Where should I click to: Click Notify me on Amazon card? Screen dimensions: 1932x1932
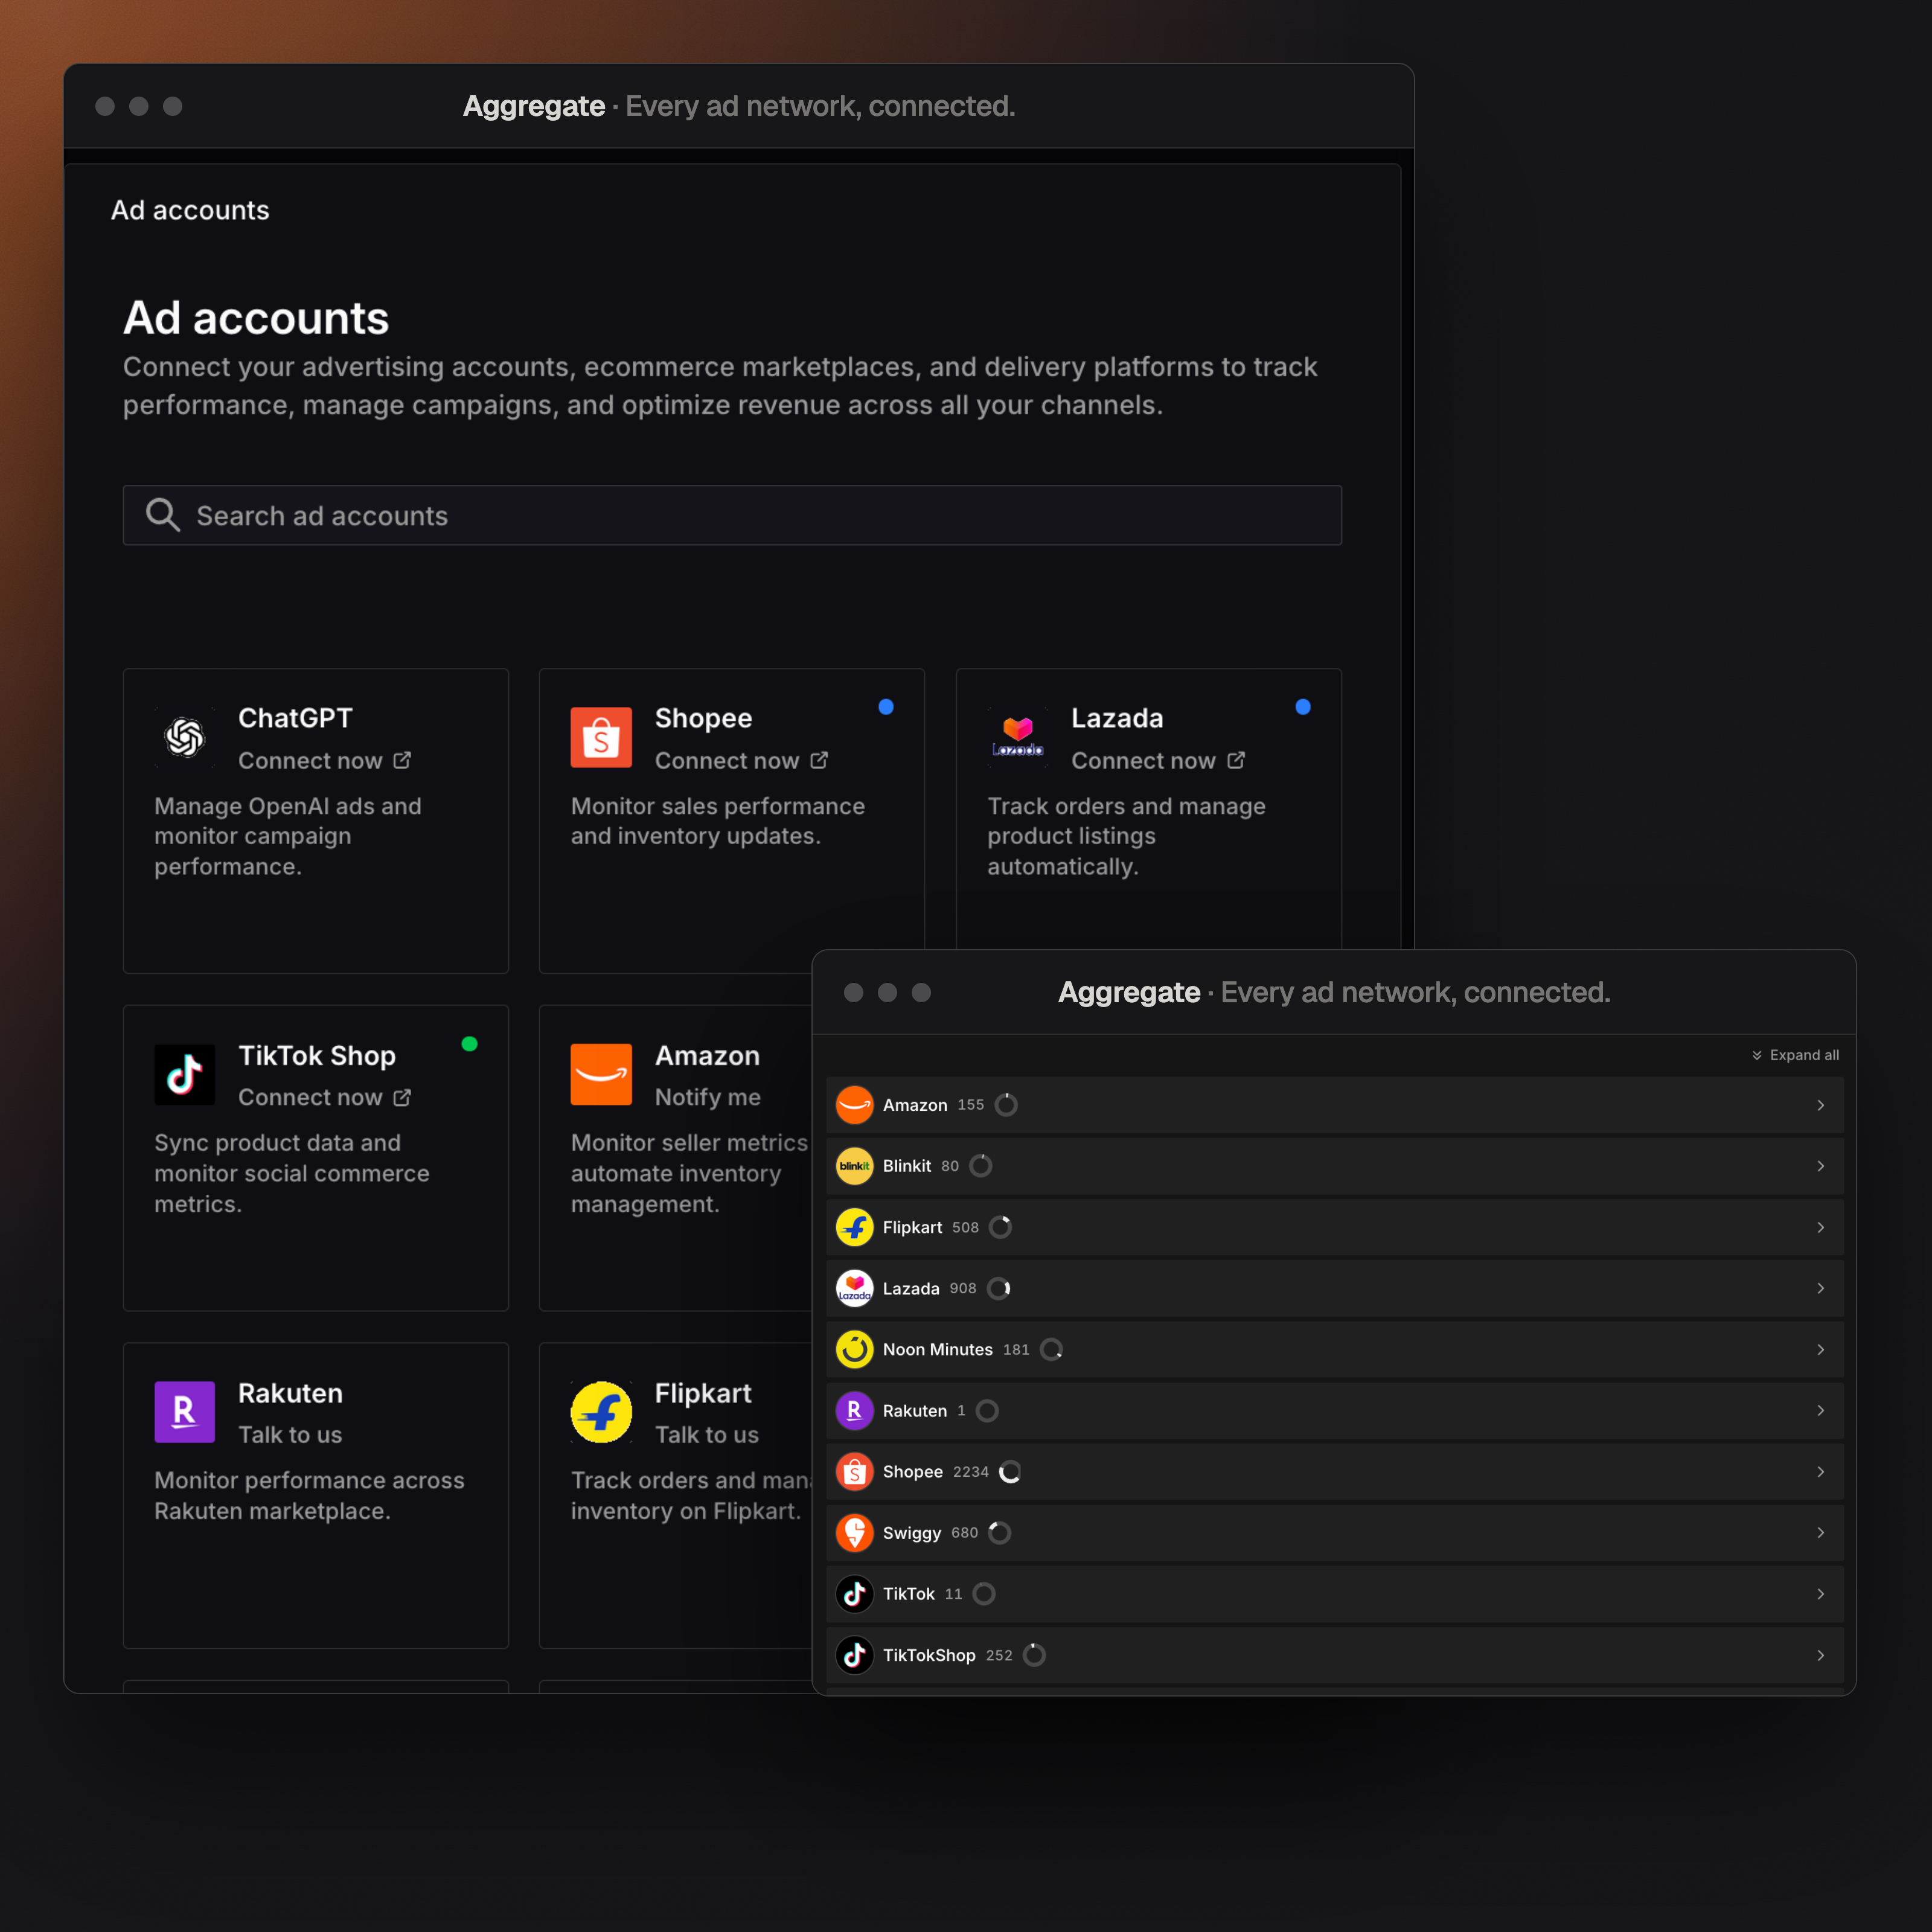pos(708,1097)
